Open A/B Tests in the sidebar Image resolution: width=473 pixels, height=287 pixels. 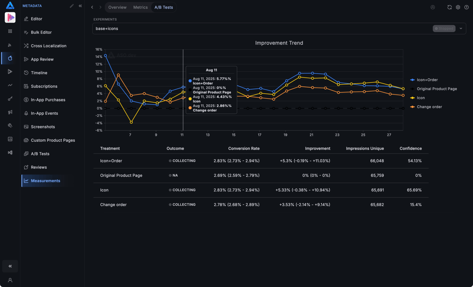click(x=52, y=154)
